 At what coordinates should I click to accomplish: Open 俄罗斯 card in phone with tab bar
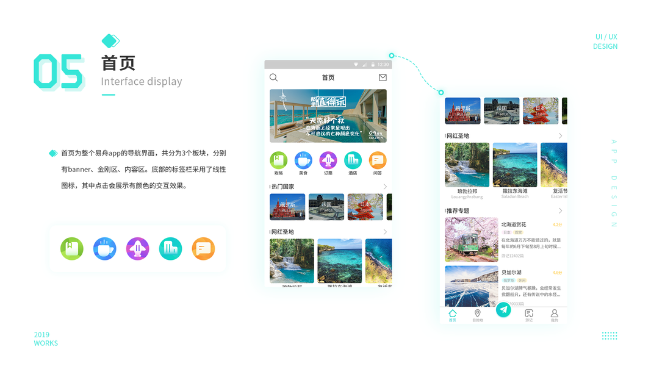462,111
